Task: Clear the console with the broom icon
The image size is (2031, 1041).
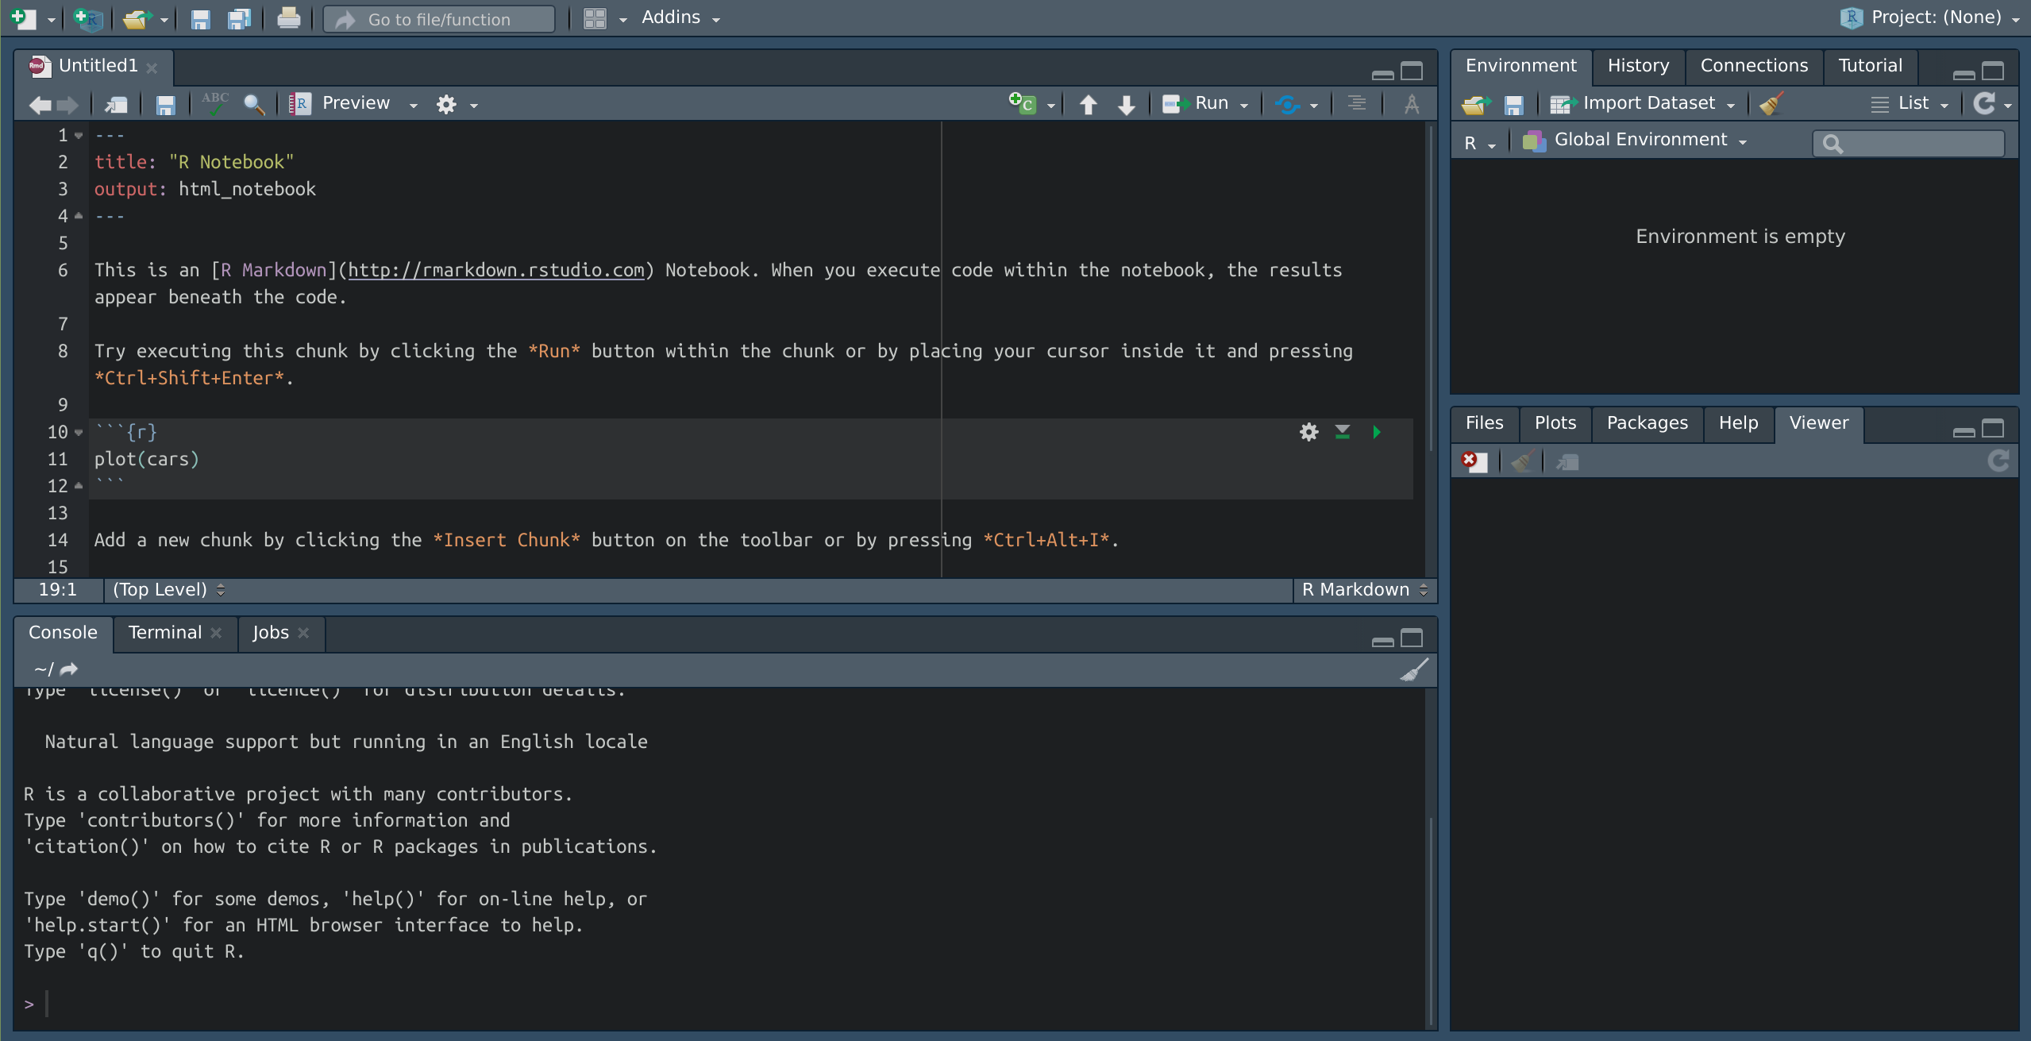Action: 1413,670
